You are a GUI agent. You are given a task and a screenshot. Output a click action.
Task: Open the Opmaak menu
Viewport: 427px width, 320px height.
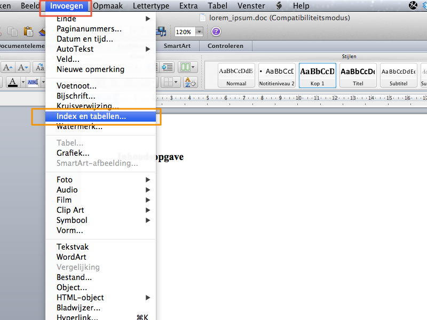point(108,6)
